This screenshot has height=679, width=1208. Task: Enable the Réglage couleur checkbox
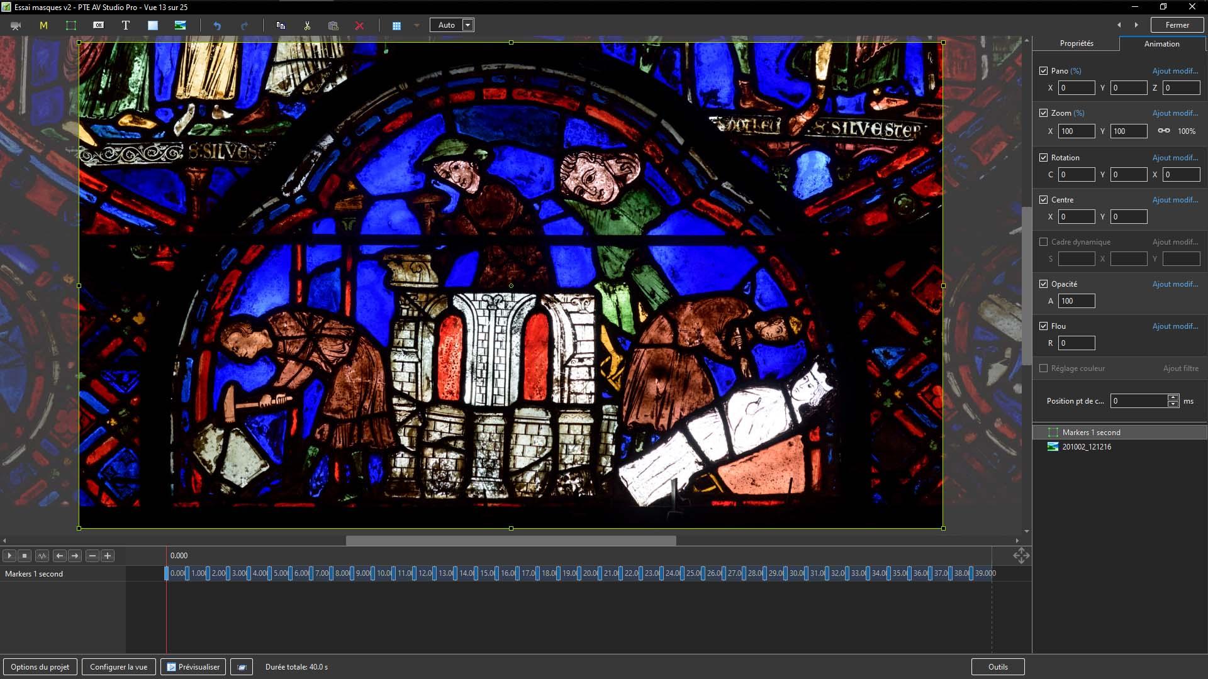(1043, 368)
